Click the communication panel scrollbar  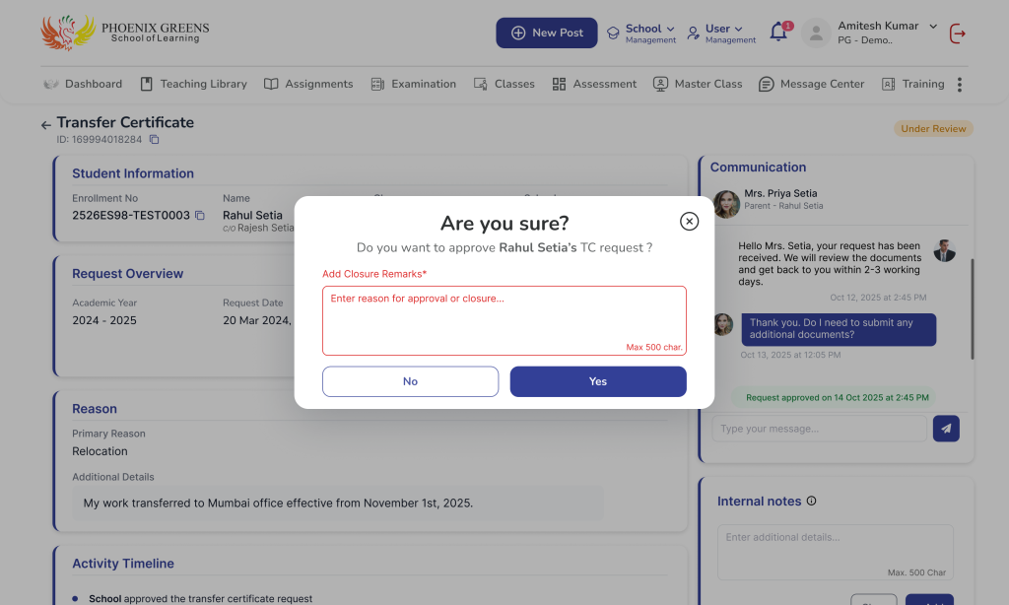point(973,309)
